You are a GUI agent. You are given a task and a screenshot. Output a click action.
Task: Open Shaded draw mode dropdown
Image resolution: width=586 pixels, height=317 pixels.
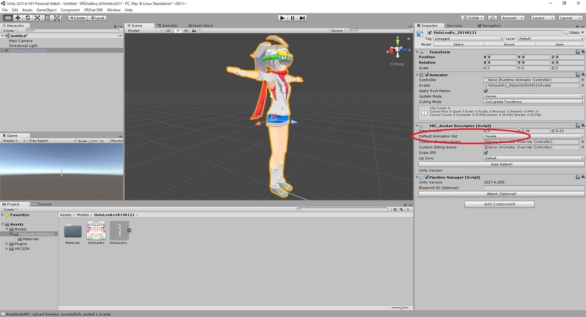click(145, 31)
